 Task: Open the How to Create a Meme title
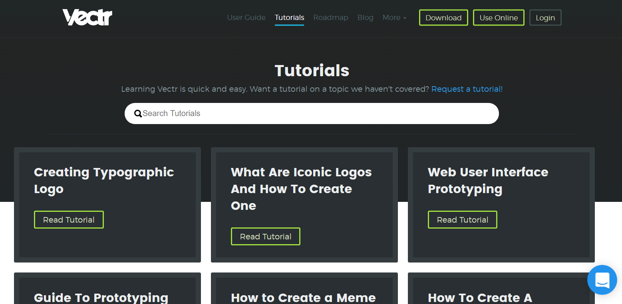[303, 298]
